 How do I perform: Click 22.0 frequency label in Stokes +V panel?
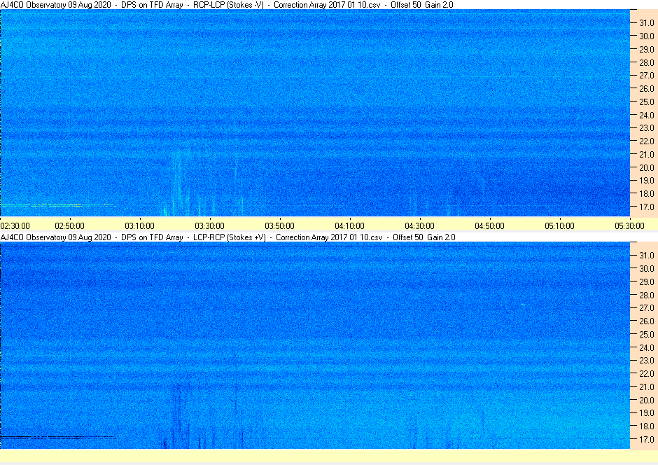point(646,373)
